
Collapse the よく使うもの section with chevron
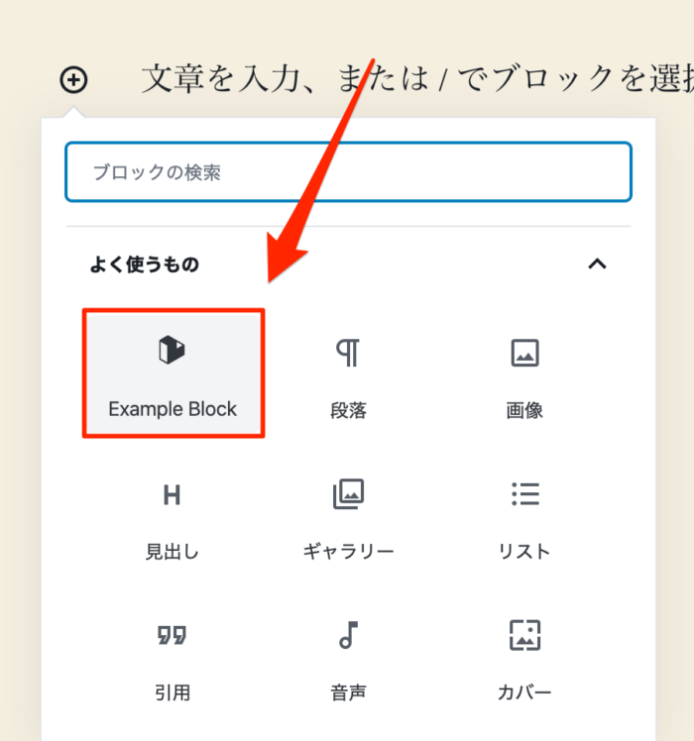(x=597, y=264)
